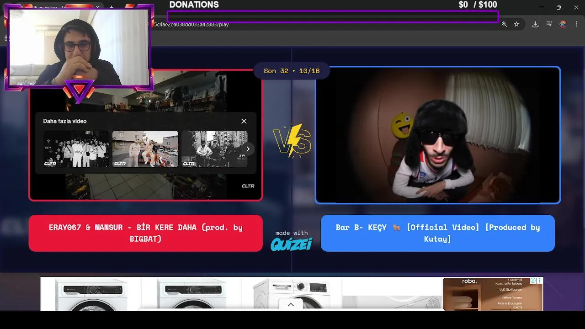This screenshot has height=329, width=585.
Task: Open the page zoom magnifier icon
Action: point(504,24)
